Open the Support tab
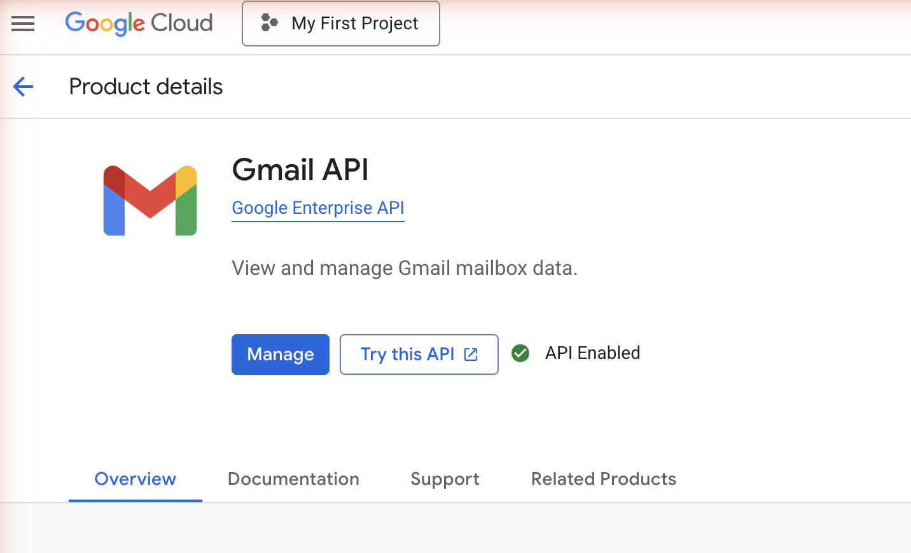The width and height of the screenshot is (911, 553). pos(445,479)
